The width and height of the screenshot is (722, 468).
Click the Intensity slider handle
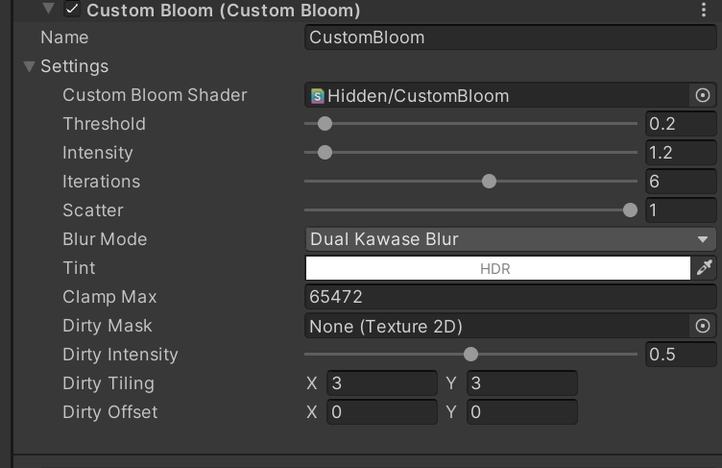tap(325, 153)
